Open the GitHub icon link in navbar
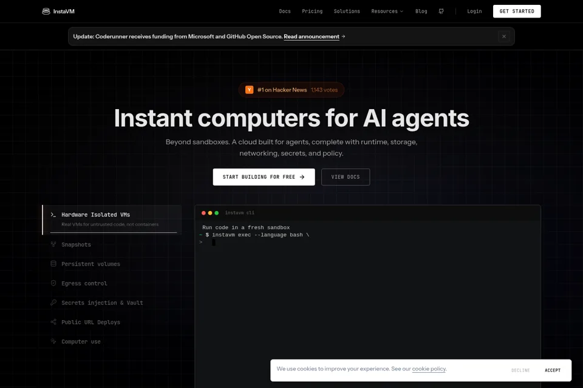This screenshot has width=583, height=388. [x=441, y=12]
